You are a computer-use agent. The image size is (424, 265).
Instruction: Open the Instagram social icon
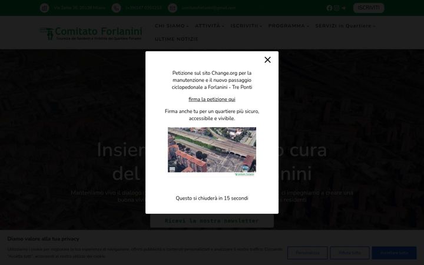click(x=336, y=8)
